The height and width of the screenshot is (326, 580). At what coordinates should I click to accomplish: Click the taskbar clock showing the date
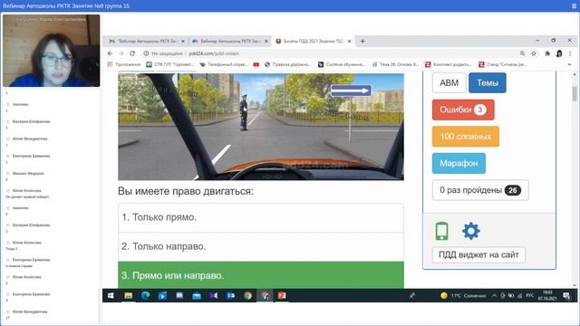[x=547, y=296]
